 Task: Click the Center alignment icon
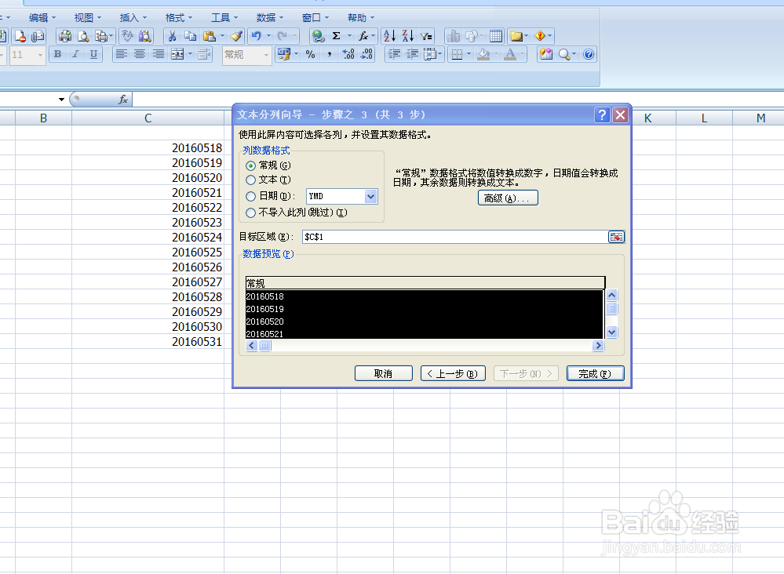coord(140,54)
